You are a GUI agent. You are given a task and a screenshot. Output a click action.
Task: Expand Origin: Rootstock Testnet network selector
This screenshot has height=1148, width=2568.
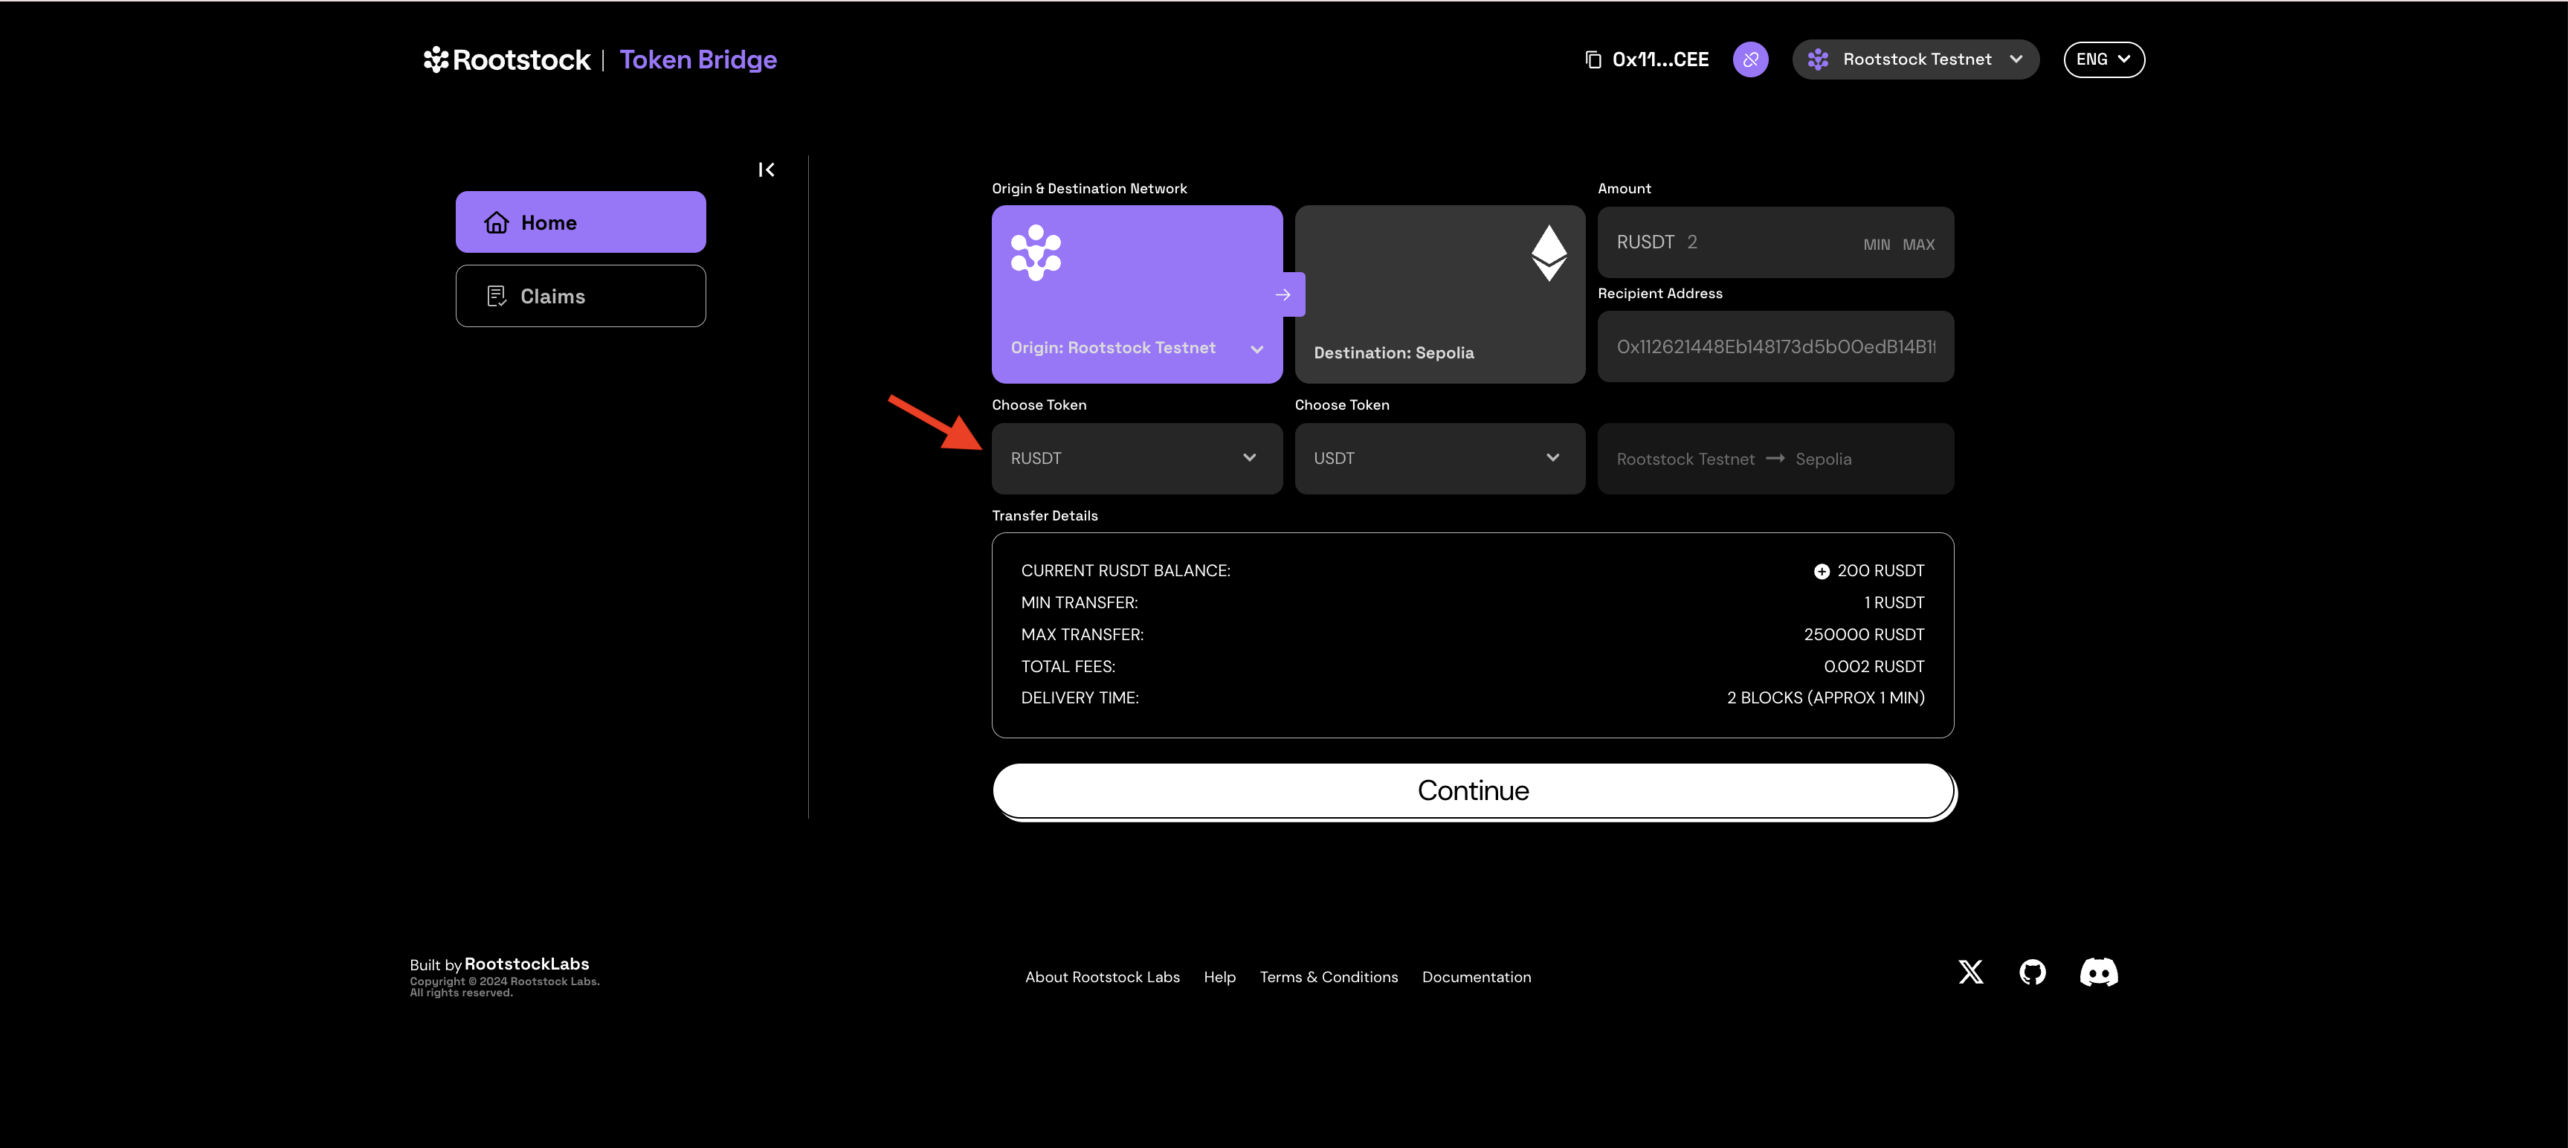point(1137,348)
